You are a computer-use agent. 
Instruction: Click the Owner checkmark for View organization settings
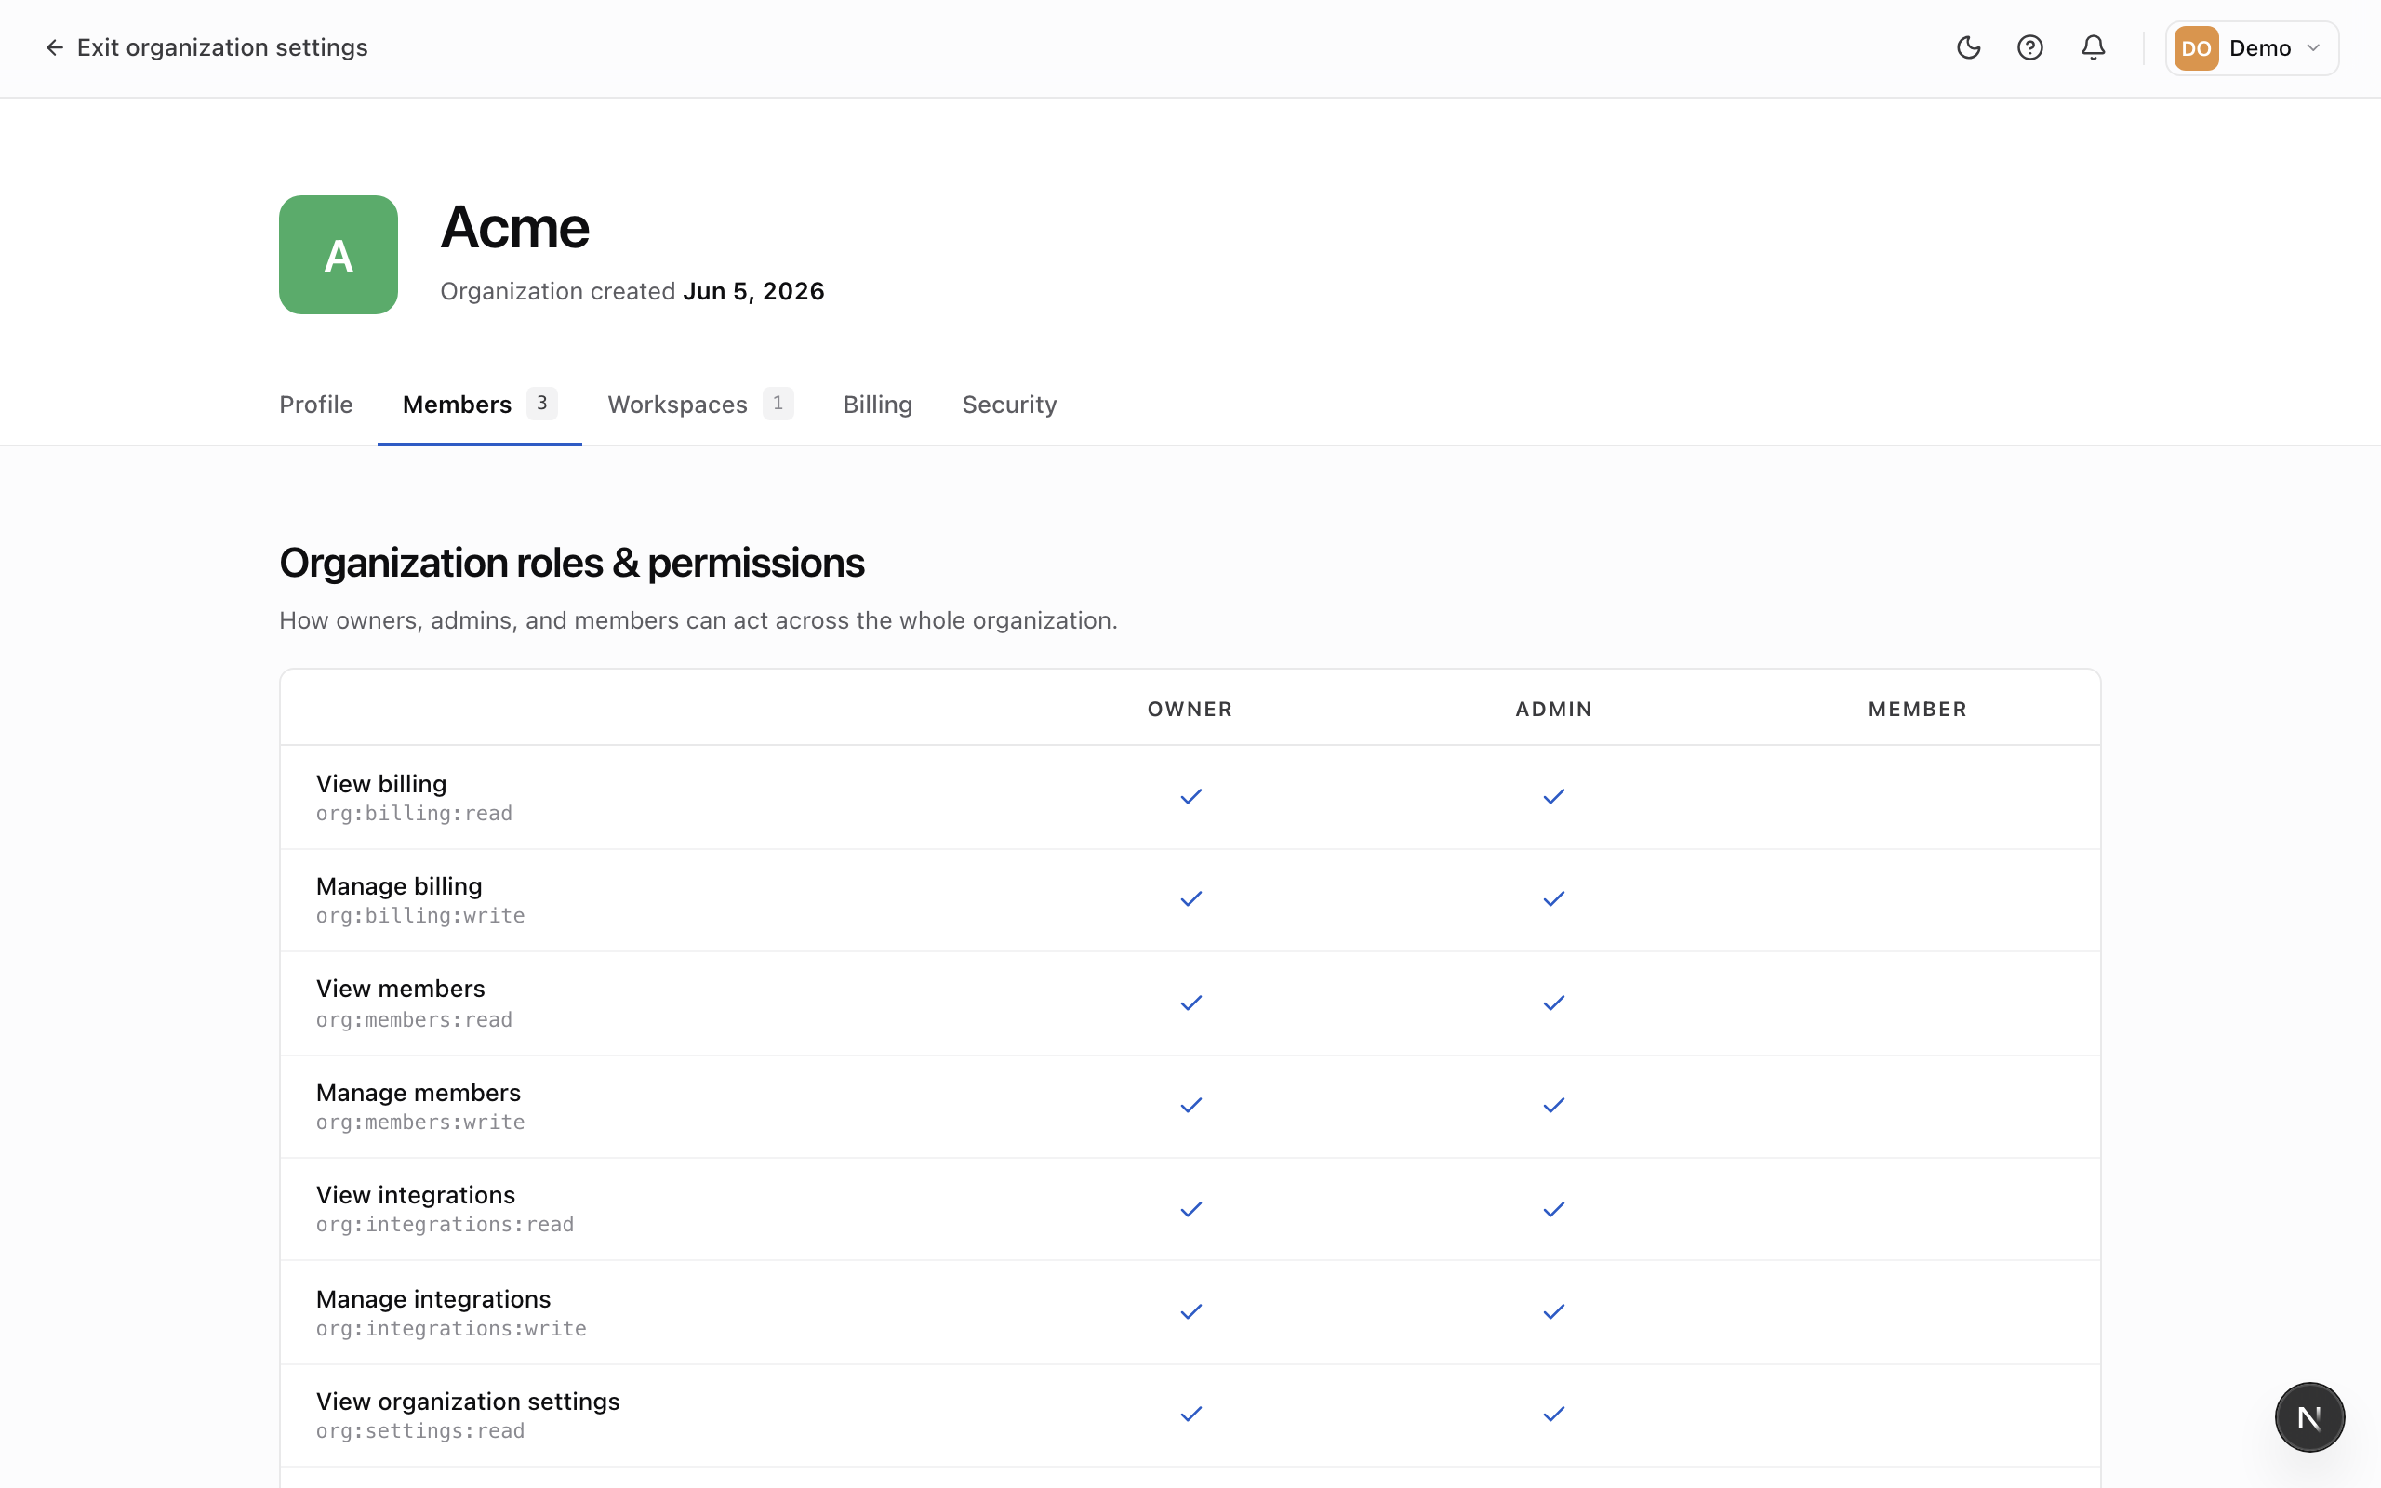pyautogui.click(x=1190, y=1415)
